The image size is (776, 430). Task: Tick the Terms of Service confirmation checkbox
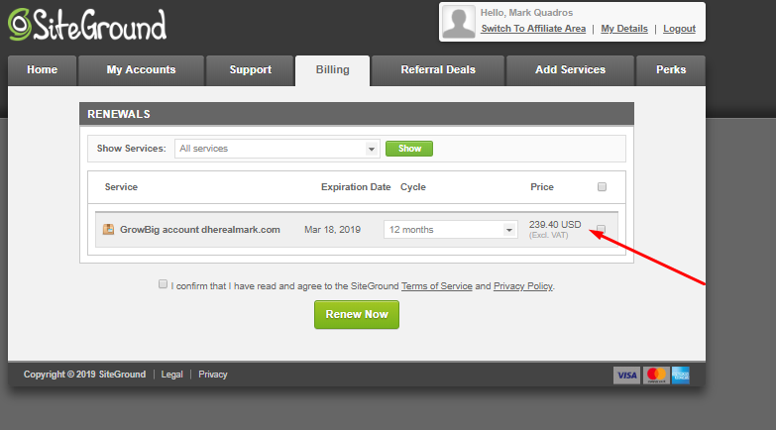[163, 284]
